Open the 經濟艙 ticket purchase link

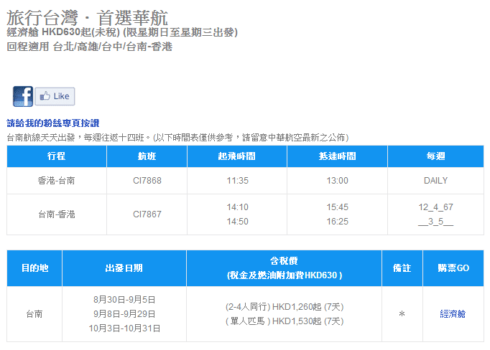click(x=453, y=314)
